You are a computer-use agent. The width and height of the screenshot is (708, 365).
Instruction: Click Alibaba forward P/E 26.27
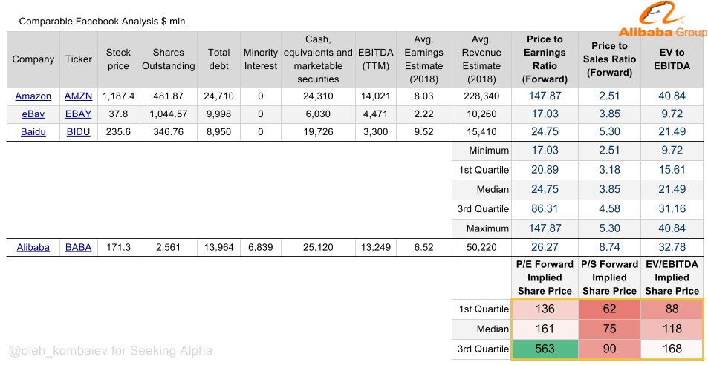tap(545, 247)
